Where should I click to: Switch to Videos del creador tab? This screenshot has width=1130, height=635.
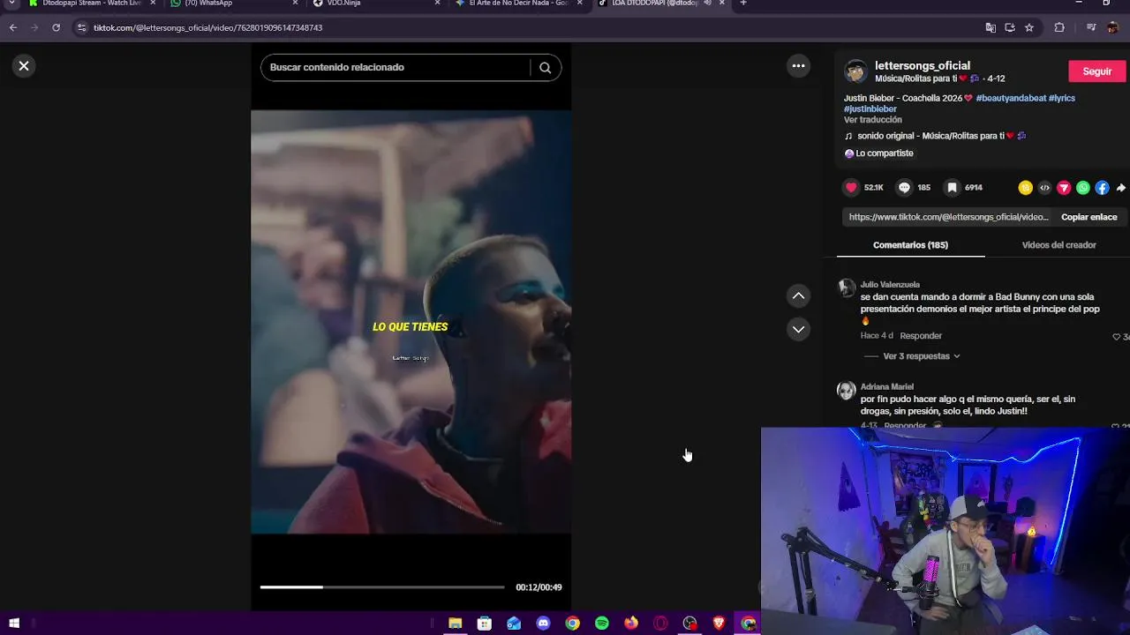click(1058, 245)
